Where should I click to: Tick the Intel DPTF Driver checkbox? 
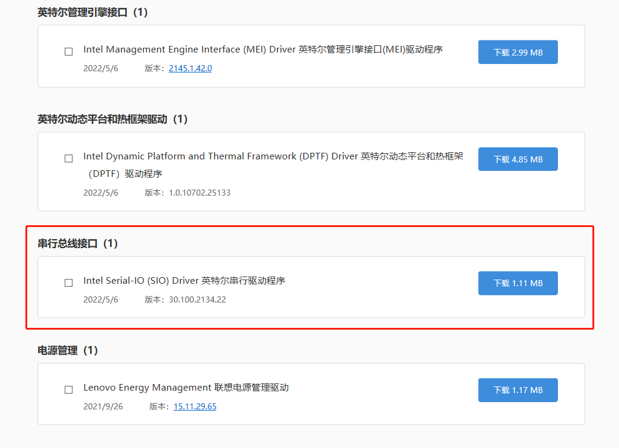pyautogui.click(x=69, y=159)
